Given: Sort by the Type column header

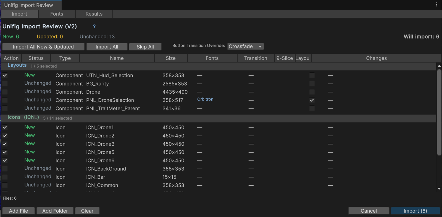Looking at the screenshot, I should 65,58.
